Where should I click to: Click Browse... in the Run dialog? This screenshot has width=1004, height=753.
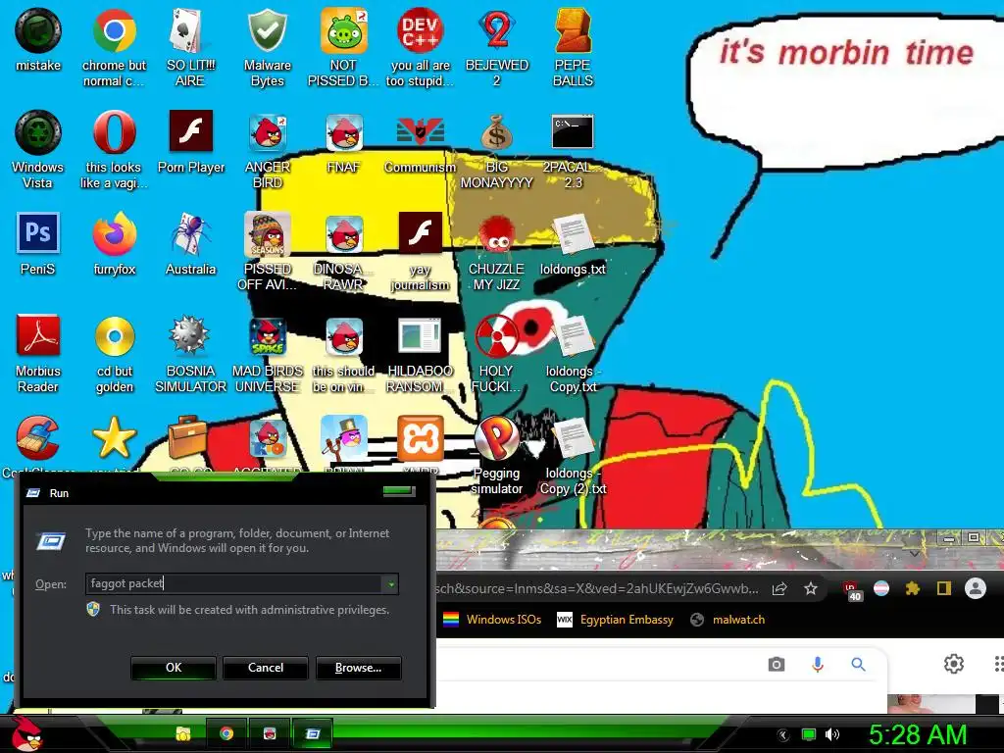tap(359, 667)
